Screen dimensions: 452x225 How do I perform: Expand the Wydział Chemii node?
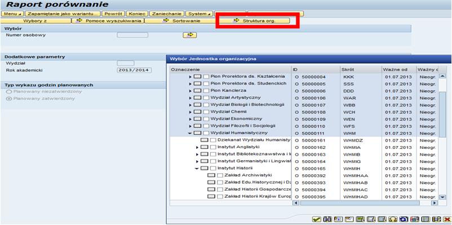click(x=190, y=112)
